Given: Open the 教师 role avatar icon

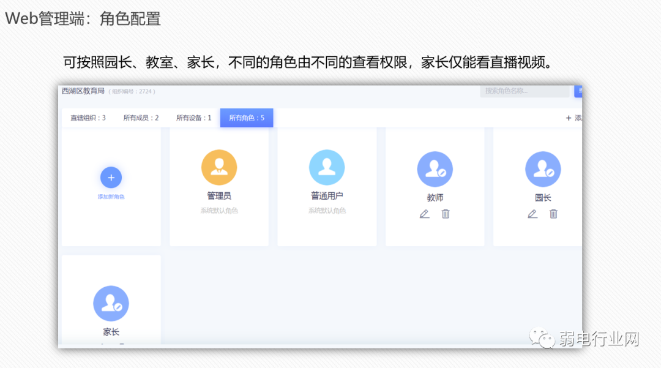Looking at the screenshot, I should 435,169.
